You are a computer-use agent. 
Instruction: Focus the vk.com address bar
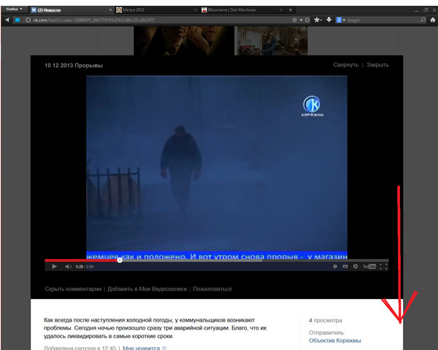(x=146, y=20)
